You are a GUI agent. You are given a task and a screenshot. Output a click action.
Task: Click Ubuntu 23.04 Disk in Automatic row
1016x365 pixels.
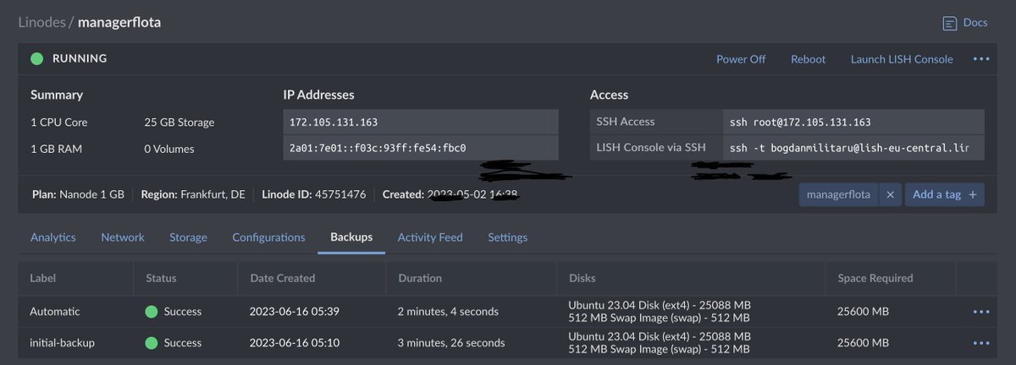pos(660,305)
